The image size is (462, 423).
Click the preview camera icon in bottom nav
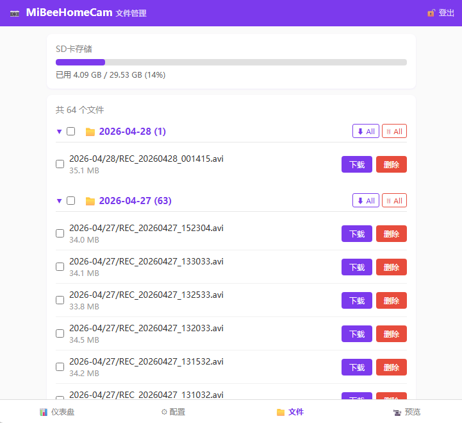(397, 412)
